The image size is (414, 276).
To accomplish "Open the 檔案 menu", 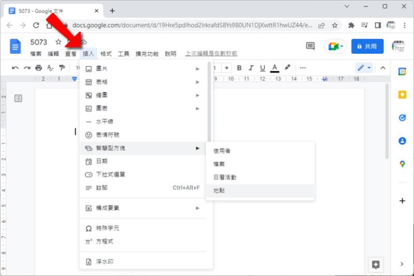I will (x=36, y=54).
